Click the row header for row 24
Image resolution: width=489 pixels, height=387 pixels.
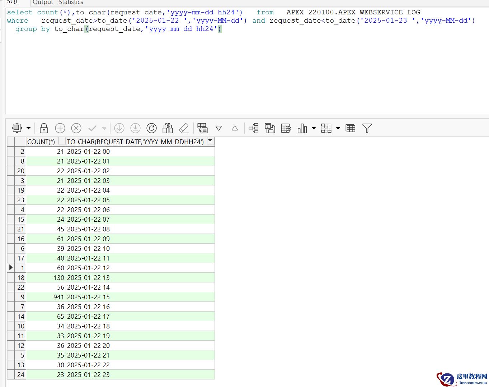click(x=20, y=375)
